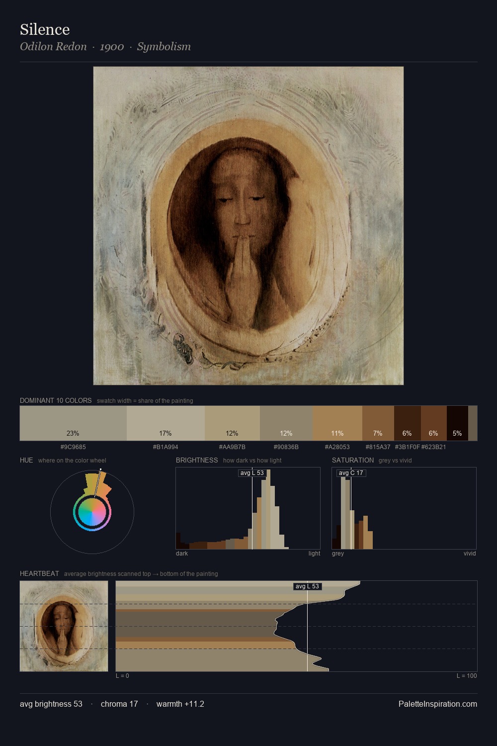Click the 'light' axis label
The height and width of the screenshot is (746, 497).
coord(314,554)
